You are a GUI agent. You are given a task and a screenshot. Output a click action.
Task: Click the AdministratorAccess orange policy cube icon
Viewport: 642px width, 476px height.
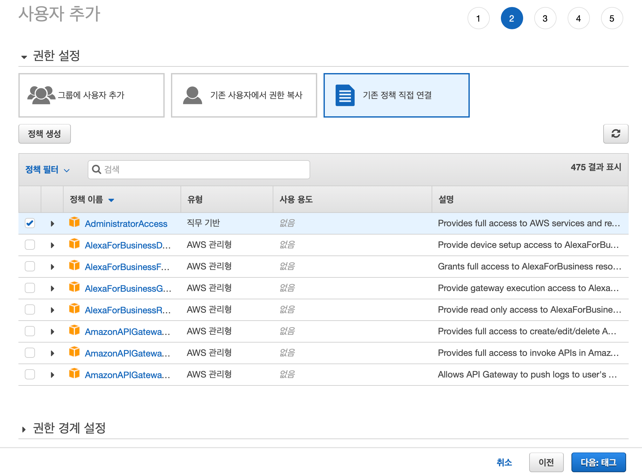pyautogui.click(x=74, y=222)
